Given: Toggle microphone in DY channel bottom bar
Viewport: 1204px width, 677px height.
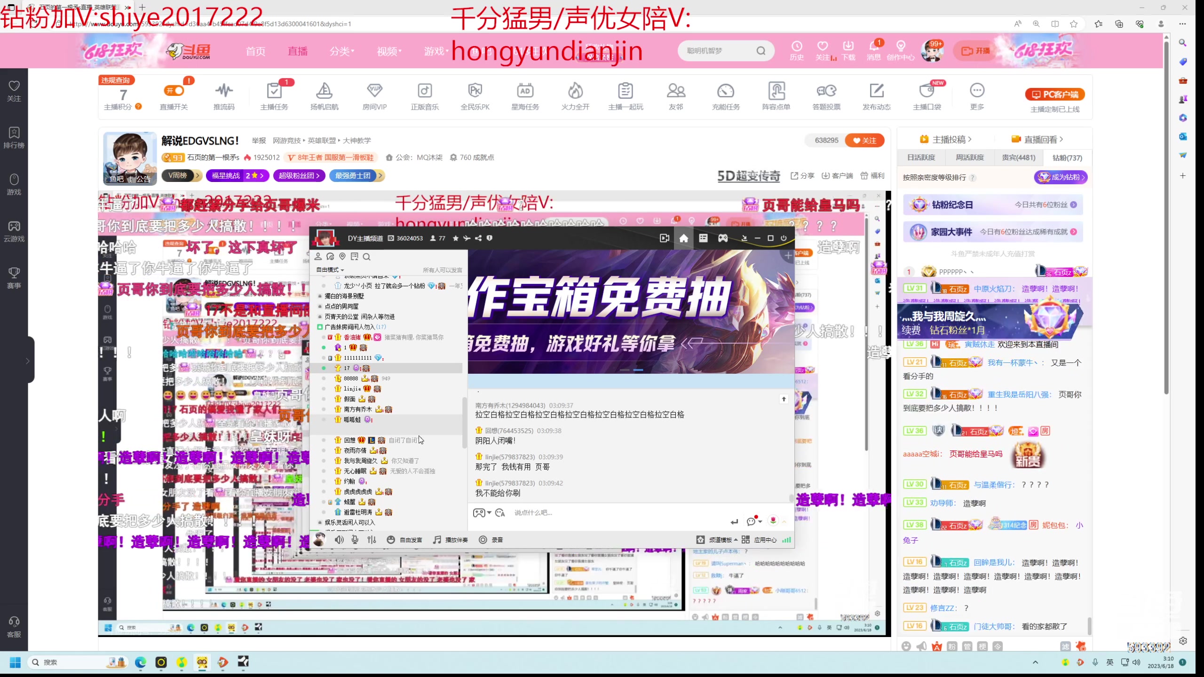Looking at the screenshot, I should (x=355, y=540).
